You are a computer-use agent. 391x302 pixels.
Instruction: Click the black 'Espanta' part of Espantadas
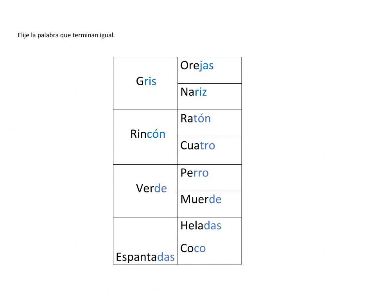[136, 257]
